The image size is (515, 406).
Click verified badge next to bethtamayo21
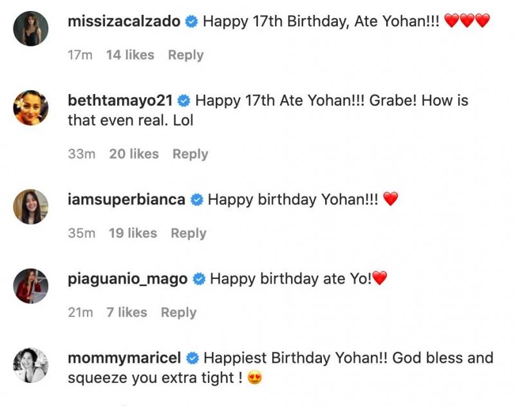point(184,101)
